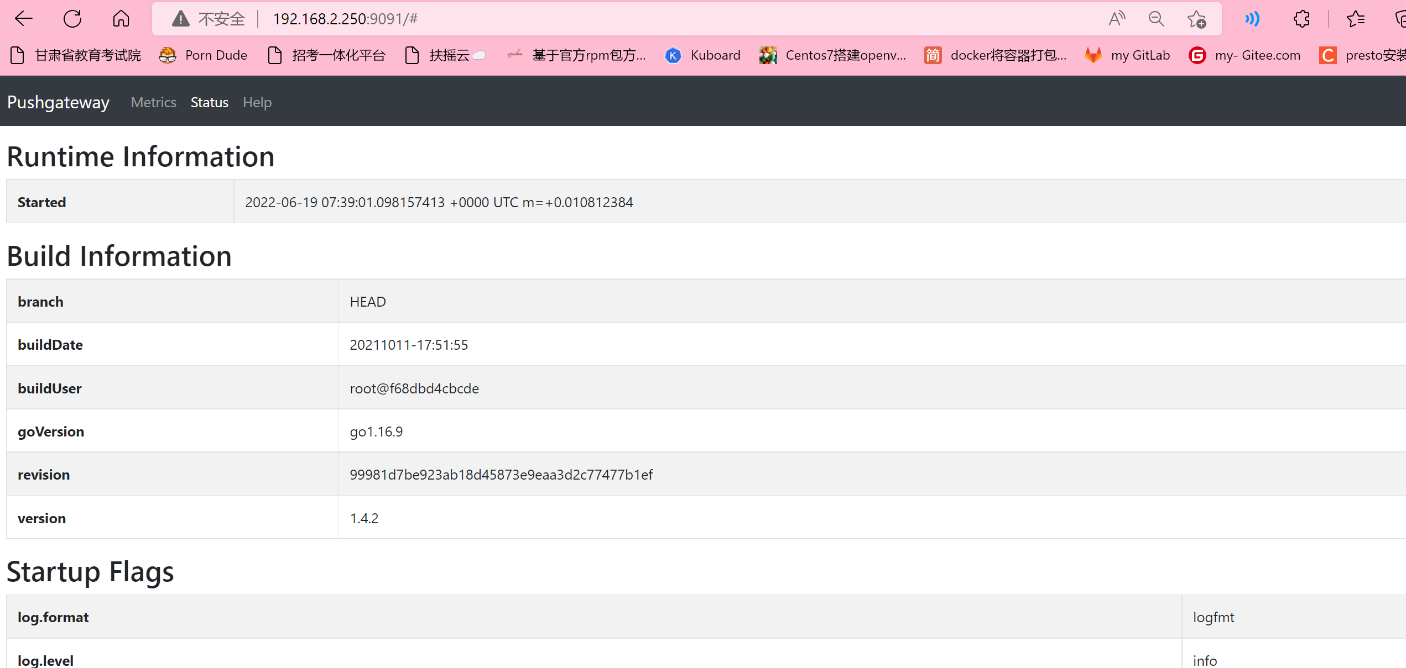Open the browser extensions puzzle icon
This screenshot has height=668, width=1406.
pos(1301,19)
